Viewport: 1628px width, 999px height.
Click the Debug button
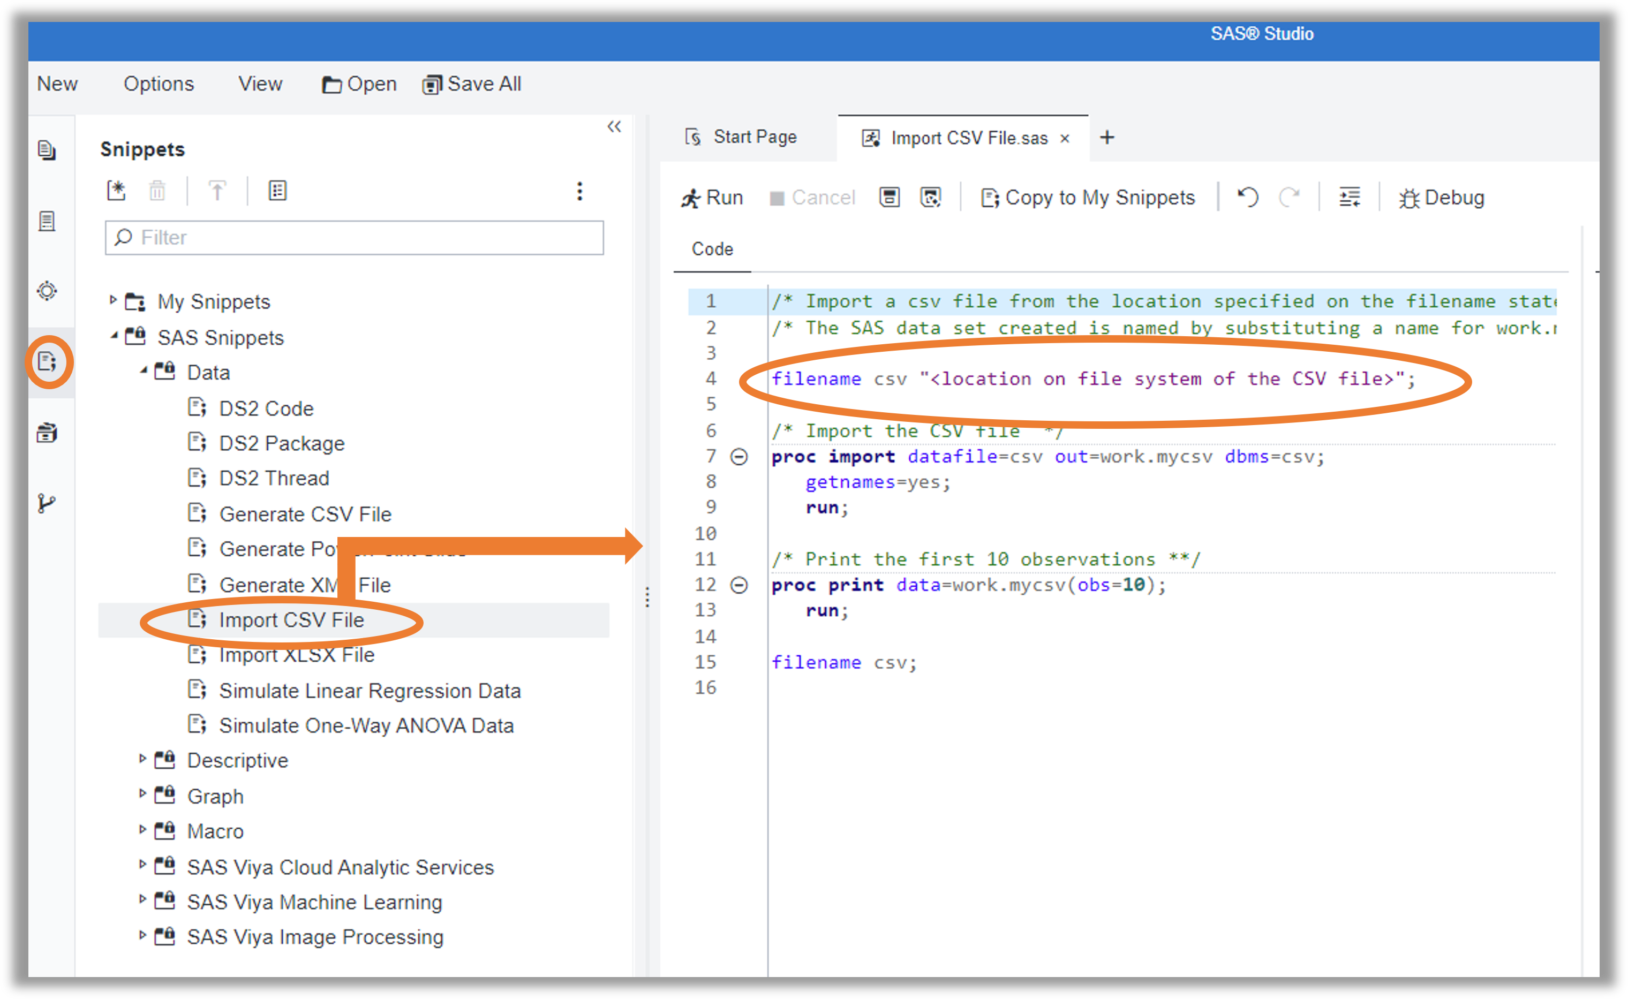coord(1441,198)
